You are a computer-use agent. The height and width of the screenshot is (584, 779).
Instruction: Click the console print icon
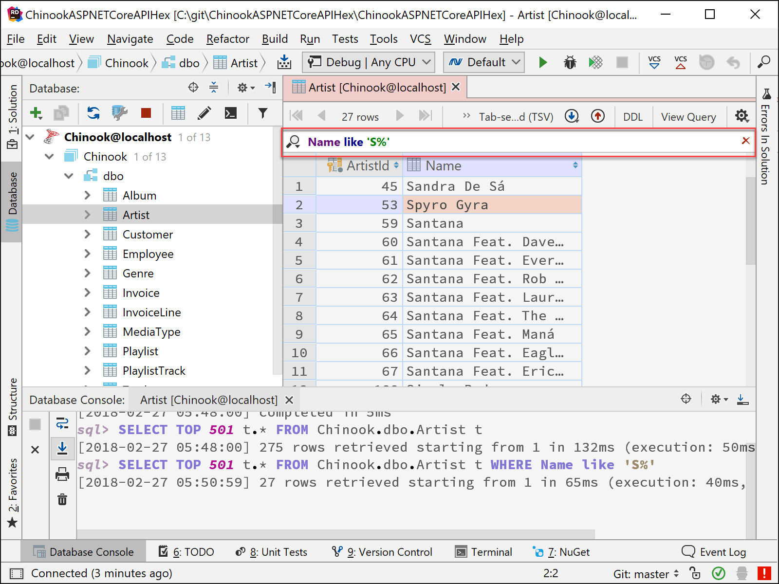62,474
